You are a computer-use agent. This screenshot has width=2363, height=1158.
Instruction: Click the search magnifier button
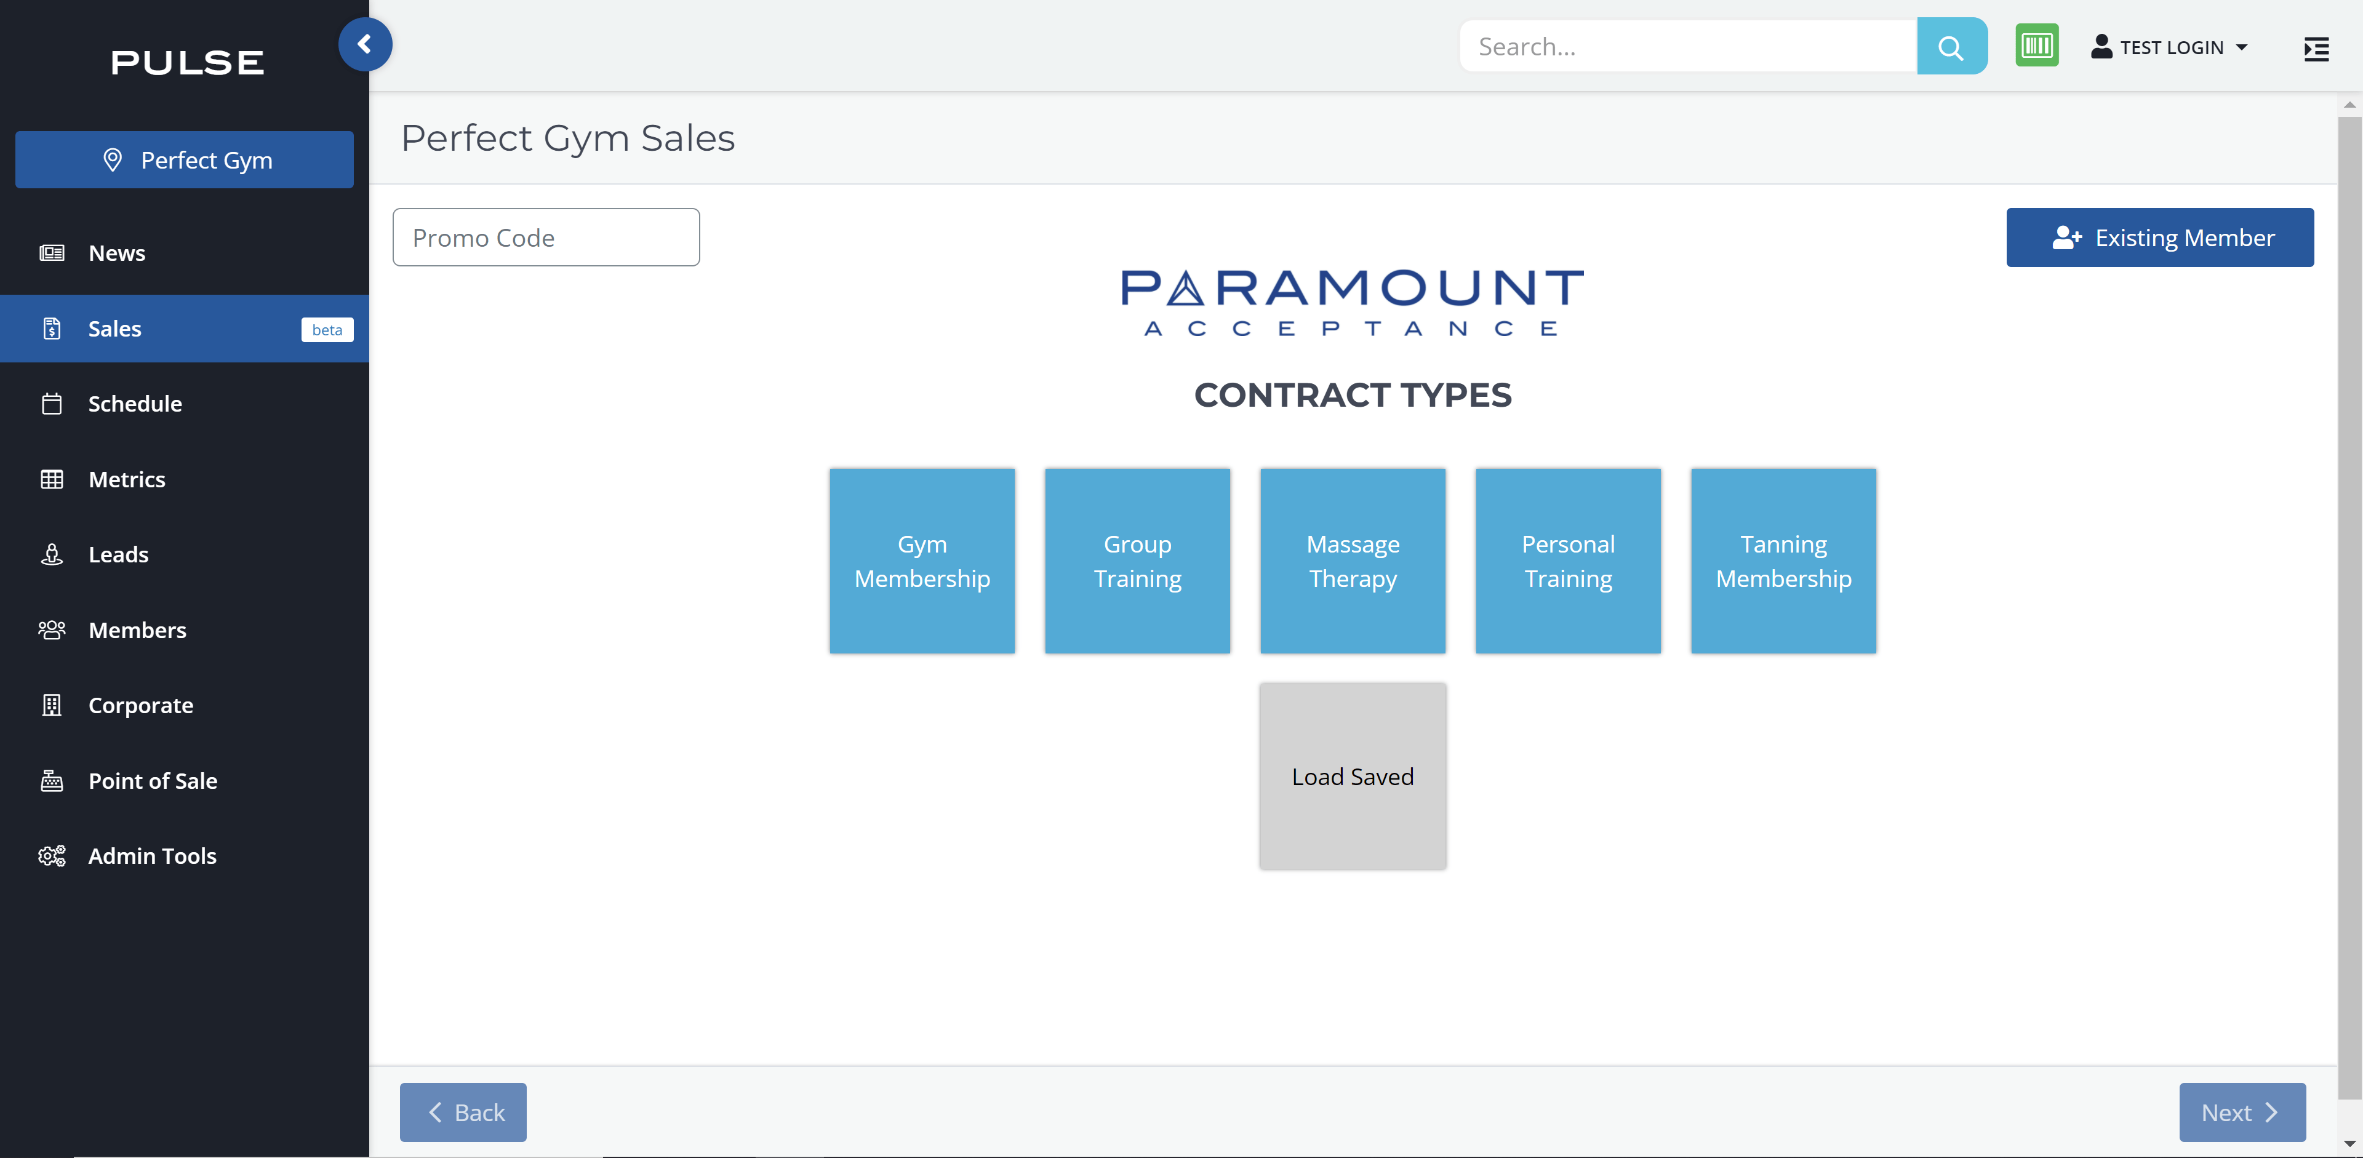(1951, 46)
